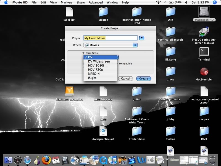Open the Where Movies location popup
This screenshot has height=166, width=221.
(x=110, y=45)
